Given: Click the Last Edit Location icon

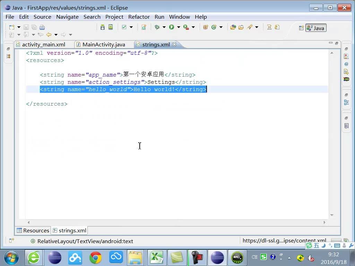Looking at the screenshot, I should click(41, 35).
